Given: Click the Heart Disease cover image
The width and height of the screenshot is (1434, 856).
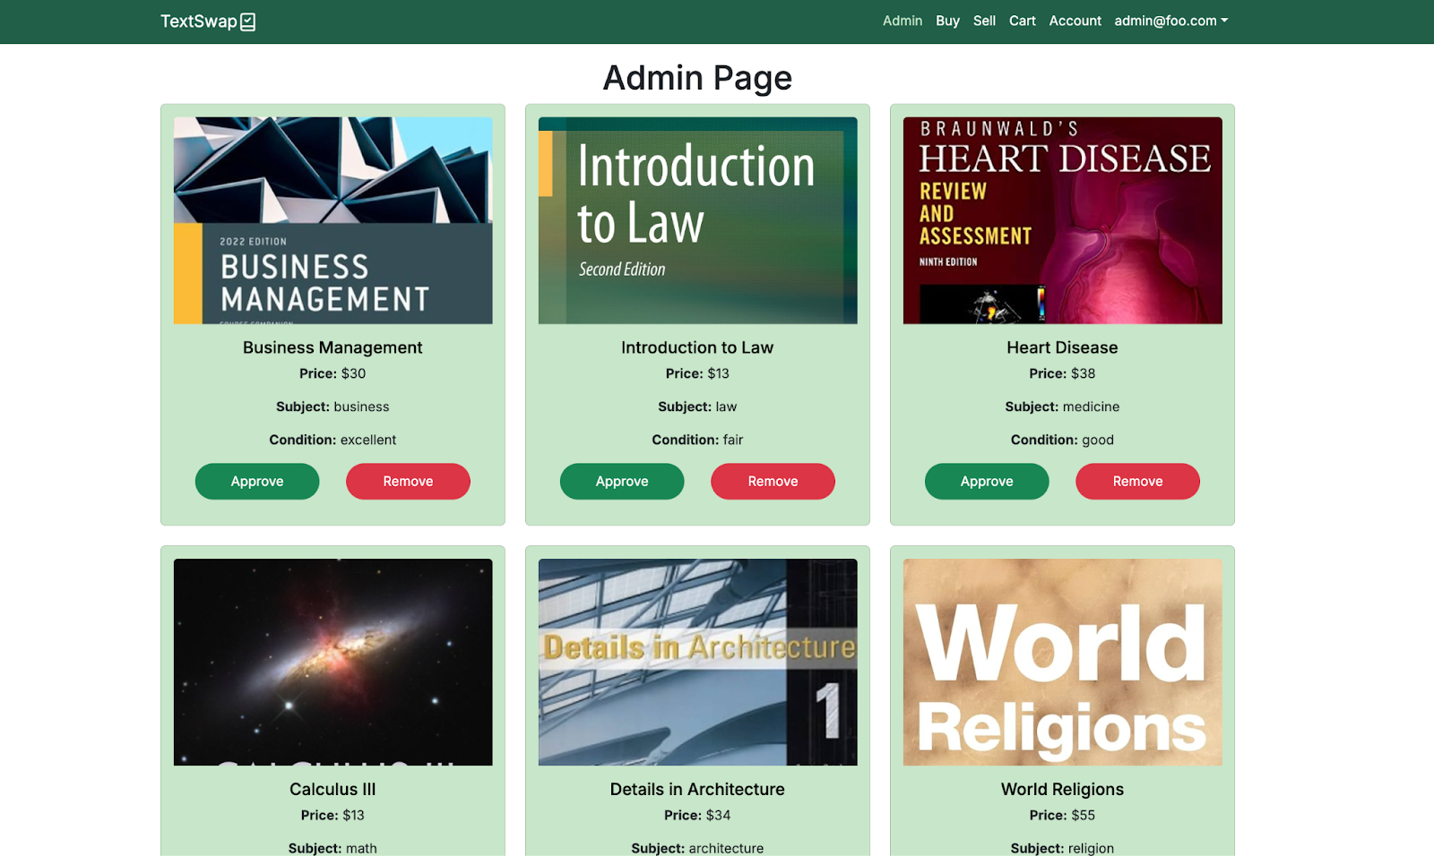Looking at the screenshot, I should [1062, 220].
